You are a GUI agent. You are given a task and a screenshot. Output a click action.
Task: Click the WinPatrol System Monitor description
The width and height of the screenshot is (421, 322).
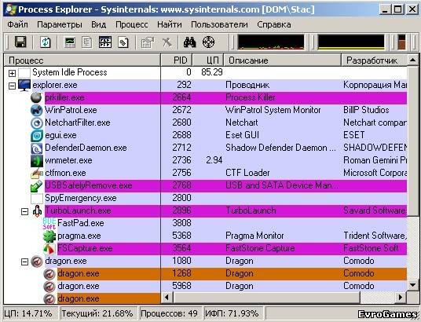273,110
